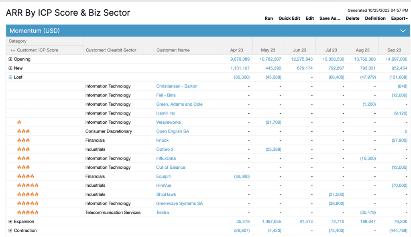Open customer Feil - Bins
The width and height of the screenshot is (411, 237).
tap(166, 95)
